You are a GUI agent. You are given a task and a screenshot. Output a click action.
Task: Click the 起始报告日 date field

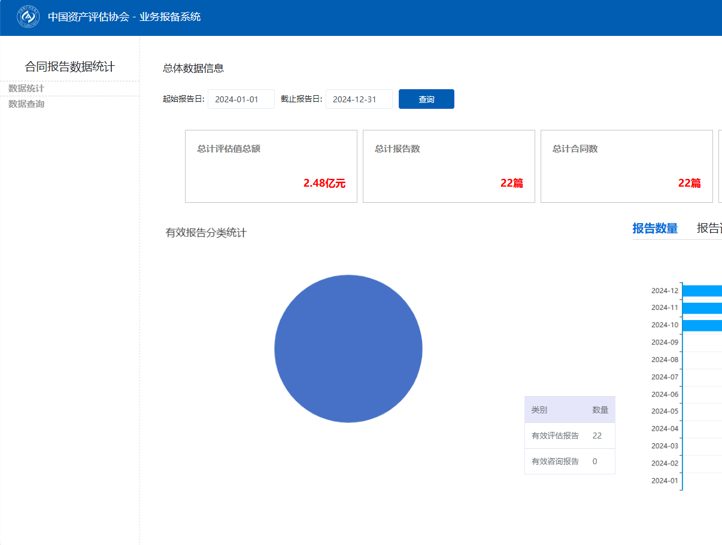tap(241, 99)
